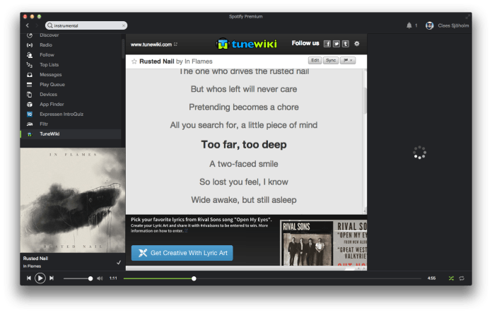This screenshot has width=492, height=313.
Task: Click the play button
Action: tap(40, 278)
